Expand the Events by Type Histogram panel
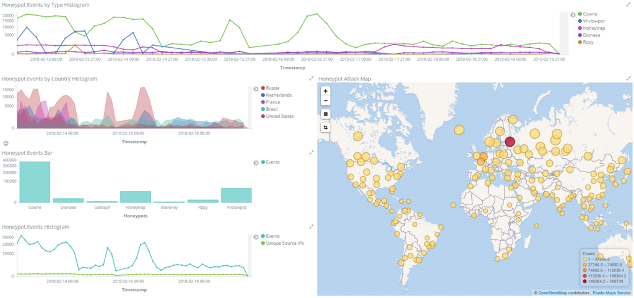This screenshot has height=298, width=634. click(628, 5)
